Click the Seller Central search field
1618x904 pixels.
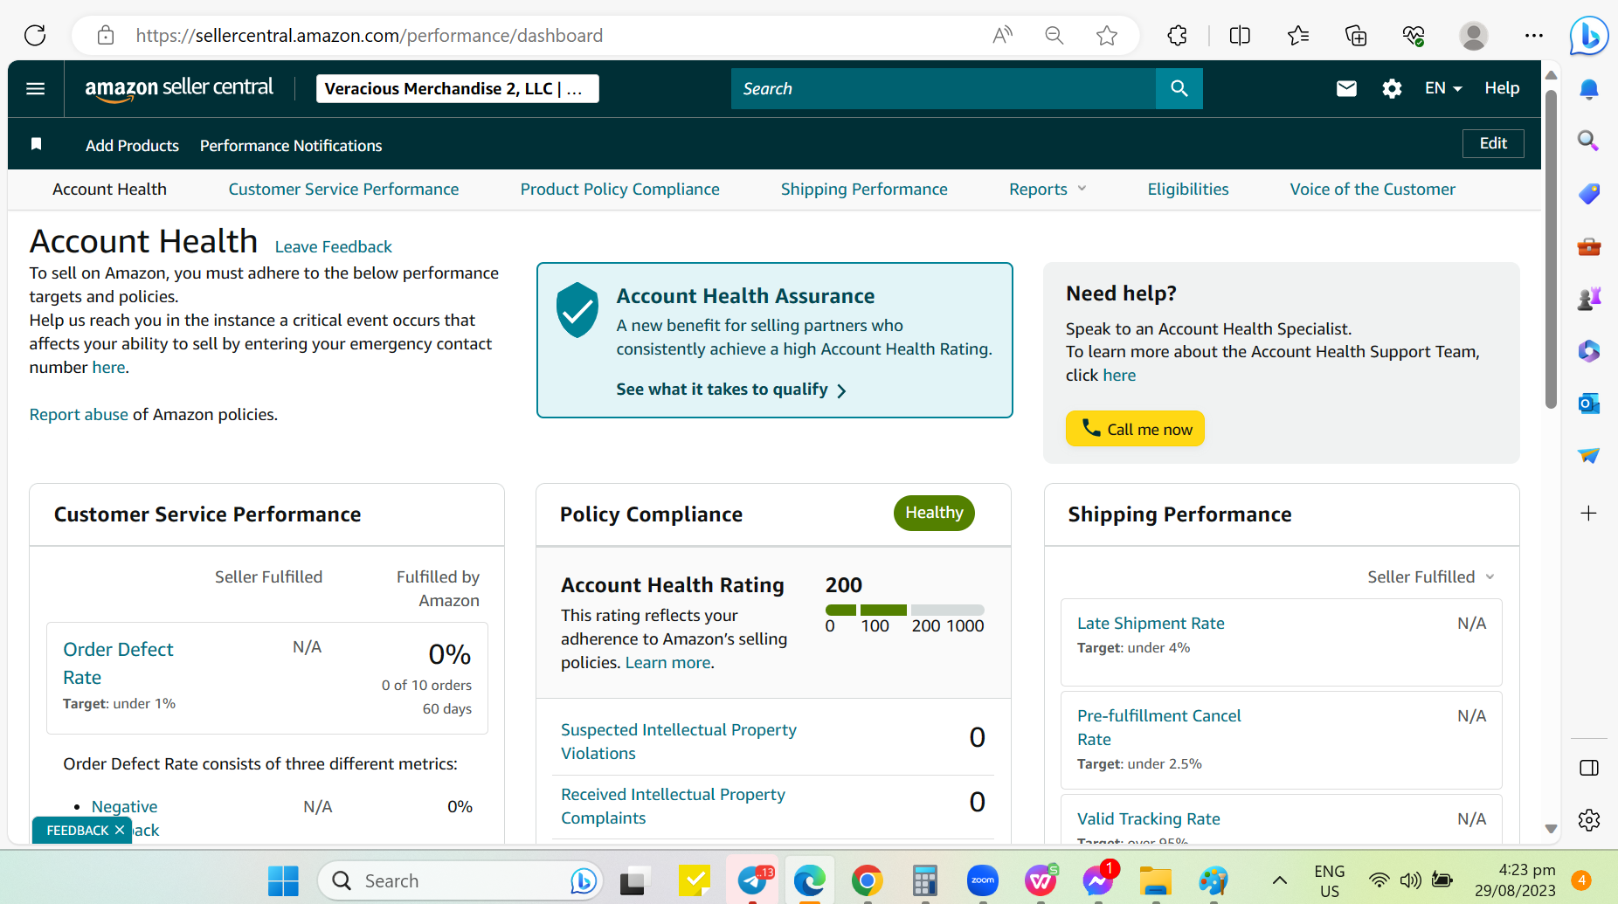click(x=944, y=88)
